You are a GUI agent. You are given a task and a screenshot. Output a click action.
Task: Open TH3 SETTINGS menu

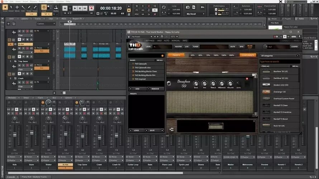pos(150,41)
